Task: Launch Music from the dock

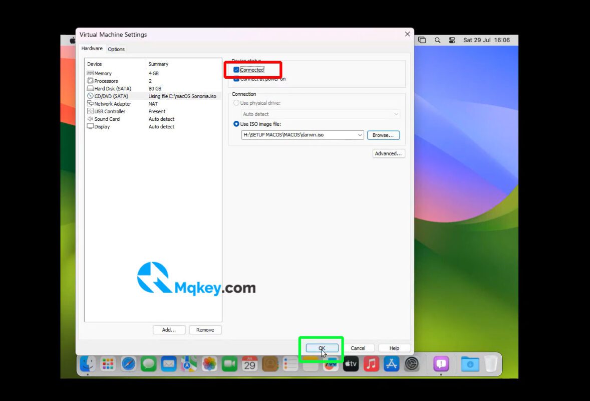Action: pyautogui.click(x=372, y=364)
